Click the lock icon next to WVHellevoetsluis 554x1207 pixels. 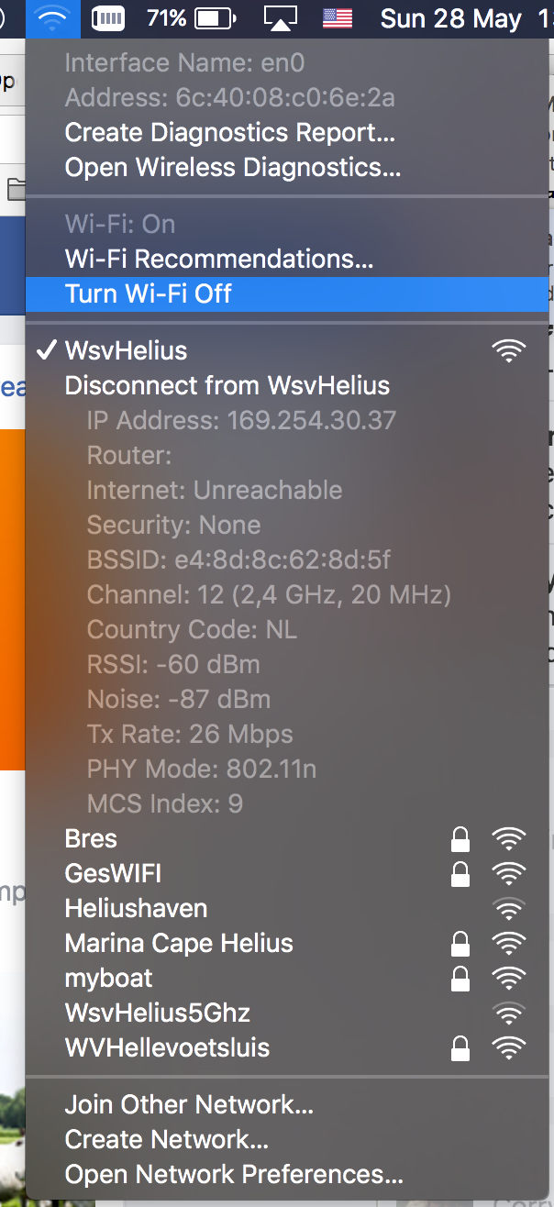click(x=460, y=1047)
